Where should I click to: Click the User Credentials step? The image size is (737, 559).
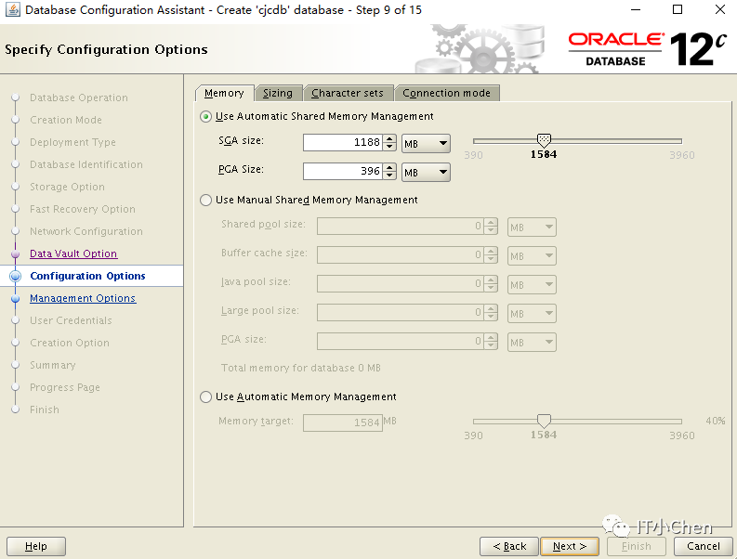71,320
